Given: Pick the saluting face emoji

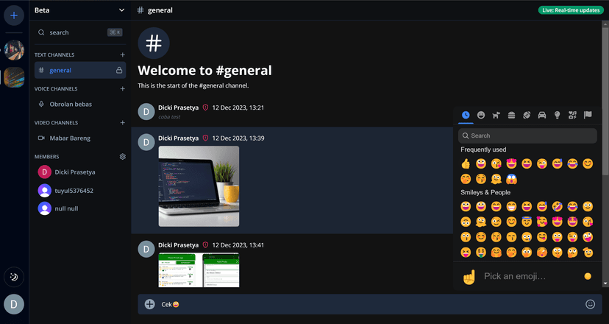Looking at the screenshot, I should [588, 253].
